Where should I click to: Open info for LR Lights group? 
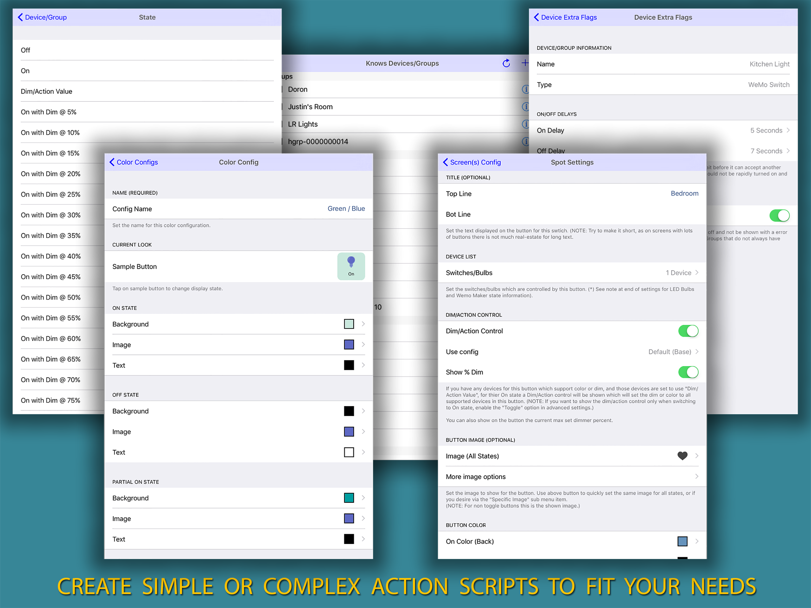(x=525, y=124)
